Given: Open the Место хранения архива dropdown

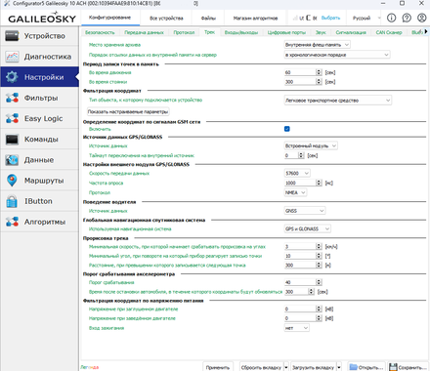Looking at the screenshot, I should point(318,45).
